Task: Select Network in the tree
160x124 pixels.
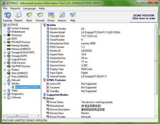Action: [16, 80]
